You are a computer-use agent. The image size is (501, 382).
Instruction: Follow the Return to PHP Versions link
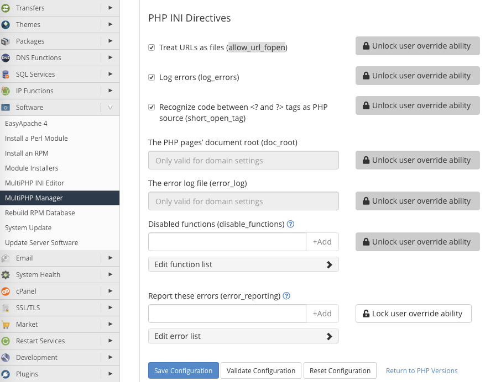(x=421, y=370)
